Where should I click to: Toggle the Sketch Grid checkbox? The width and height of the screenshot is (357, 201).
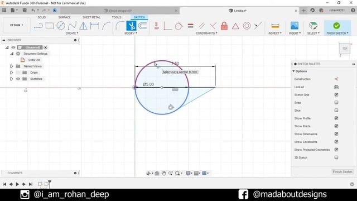336,94
